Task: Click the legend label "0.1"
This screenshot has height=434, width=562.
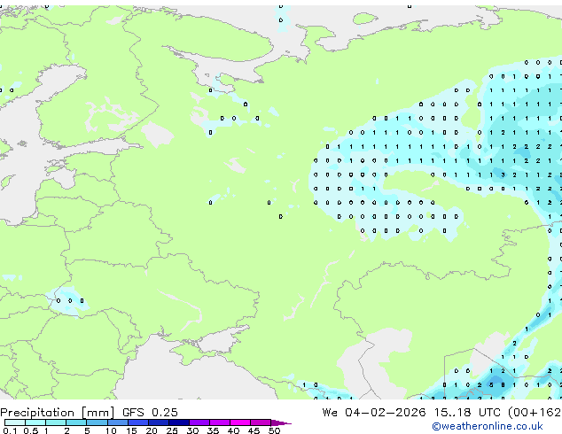Action: (x=10, y=430)
